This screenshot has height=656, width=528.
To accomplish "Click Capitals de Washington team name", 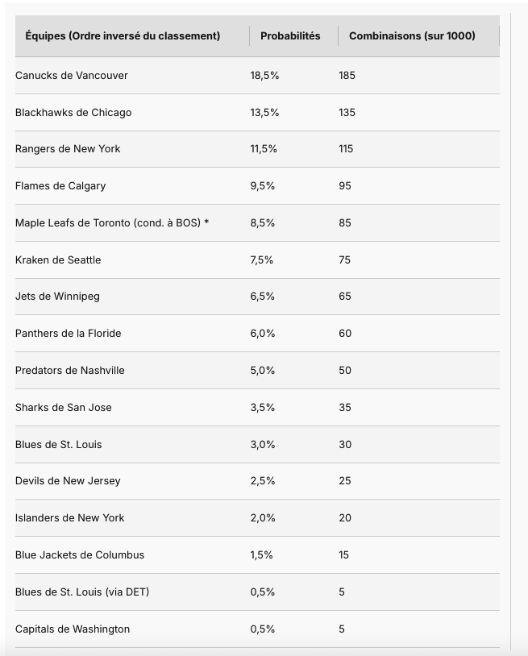I will 73,629.
